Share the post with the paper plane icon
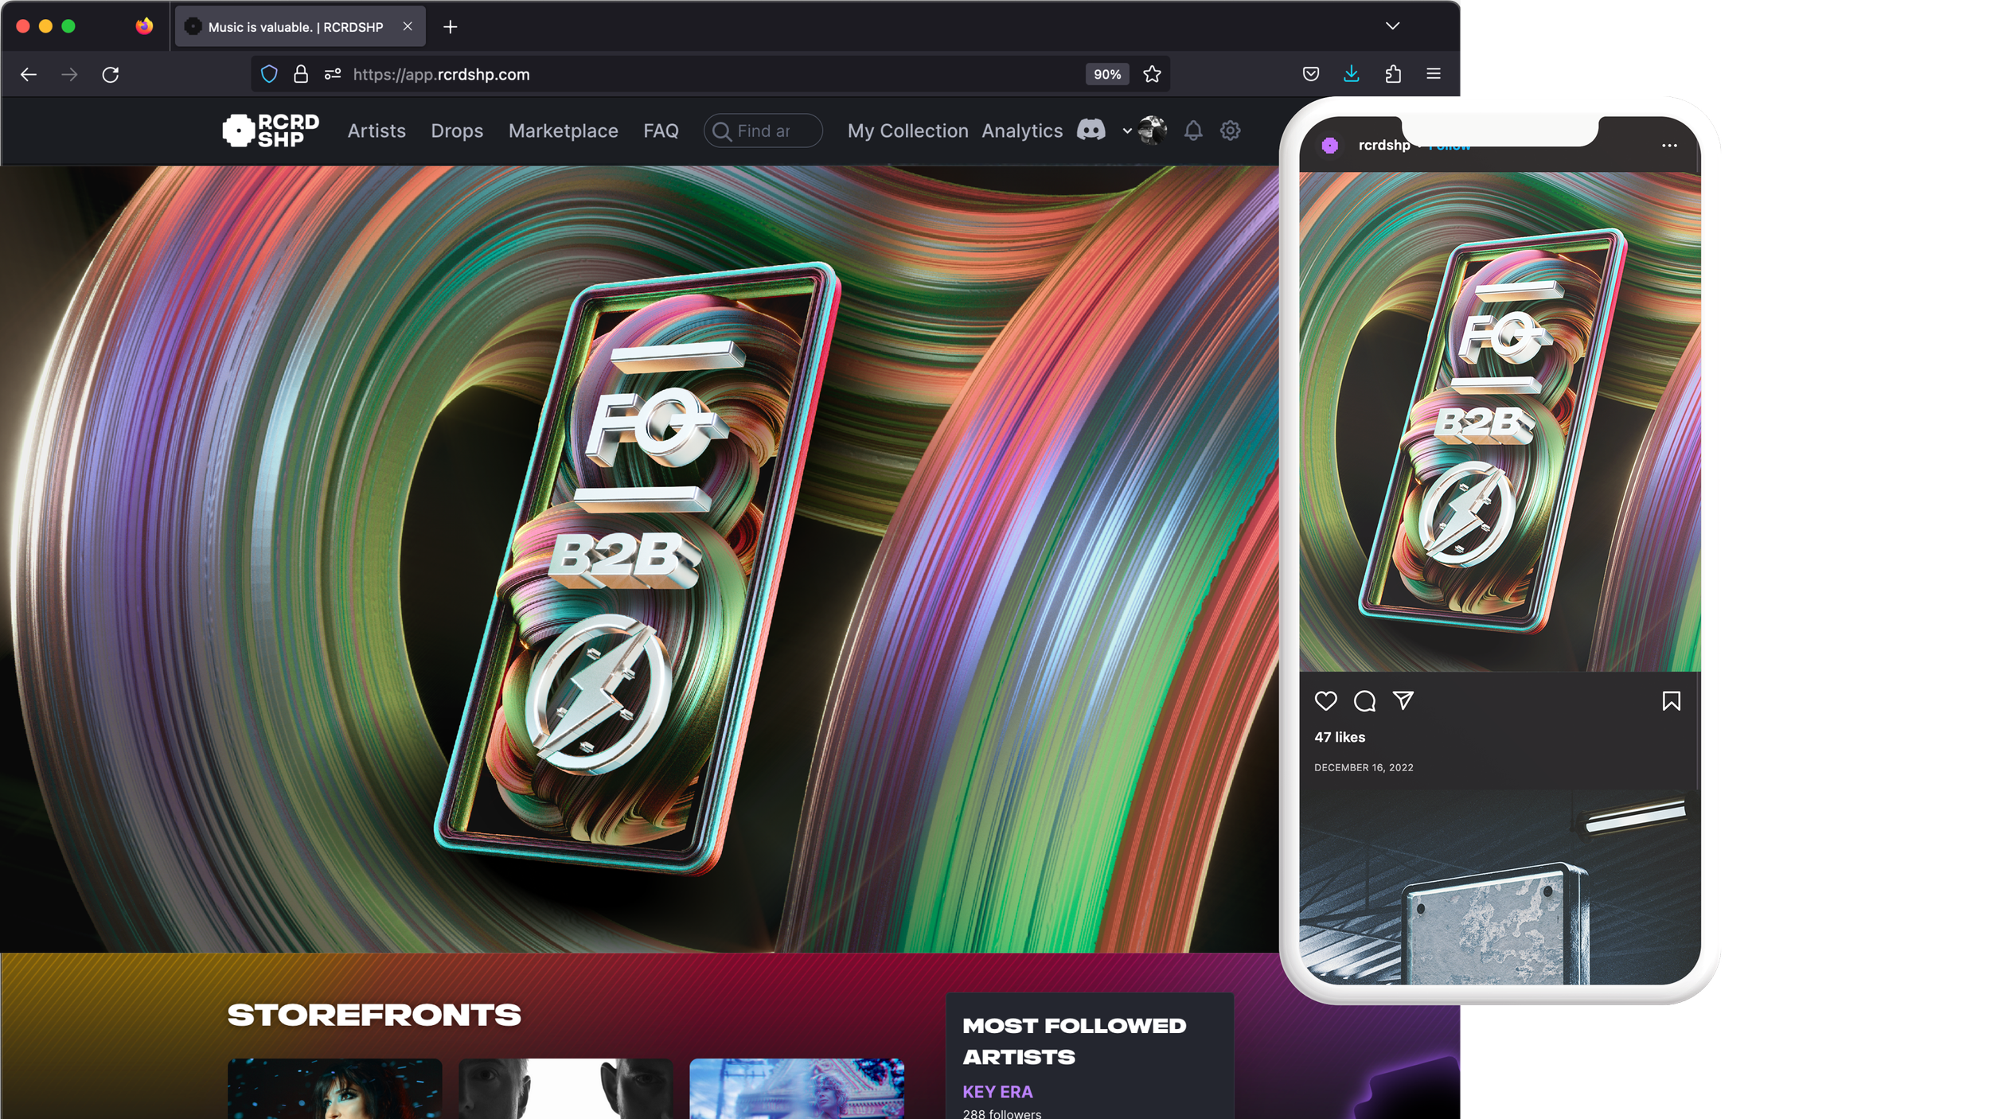Viewport: 1990px width, 1119px height. (1403, 700)
